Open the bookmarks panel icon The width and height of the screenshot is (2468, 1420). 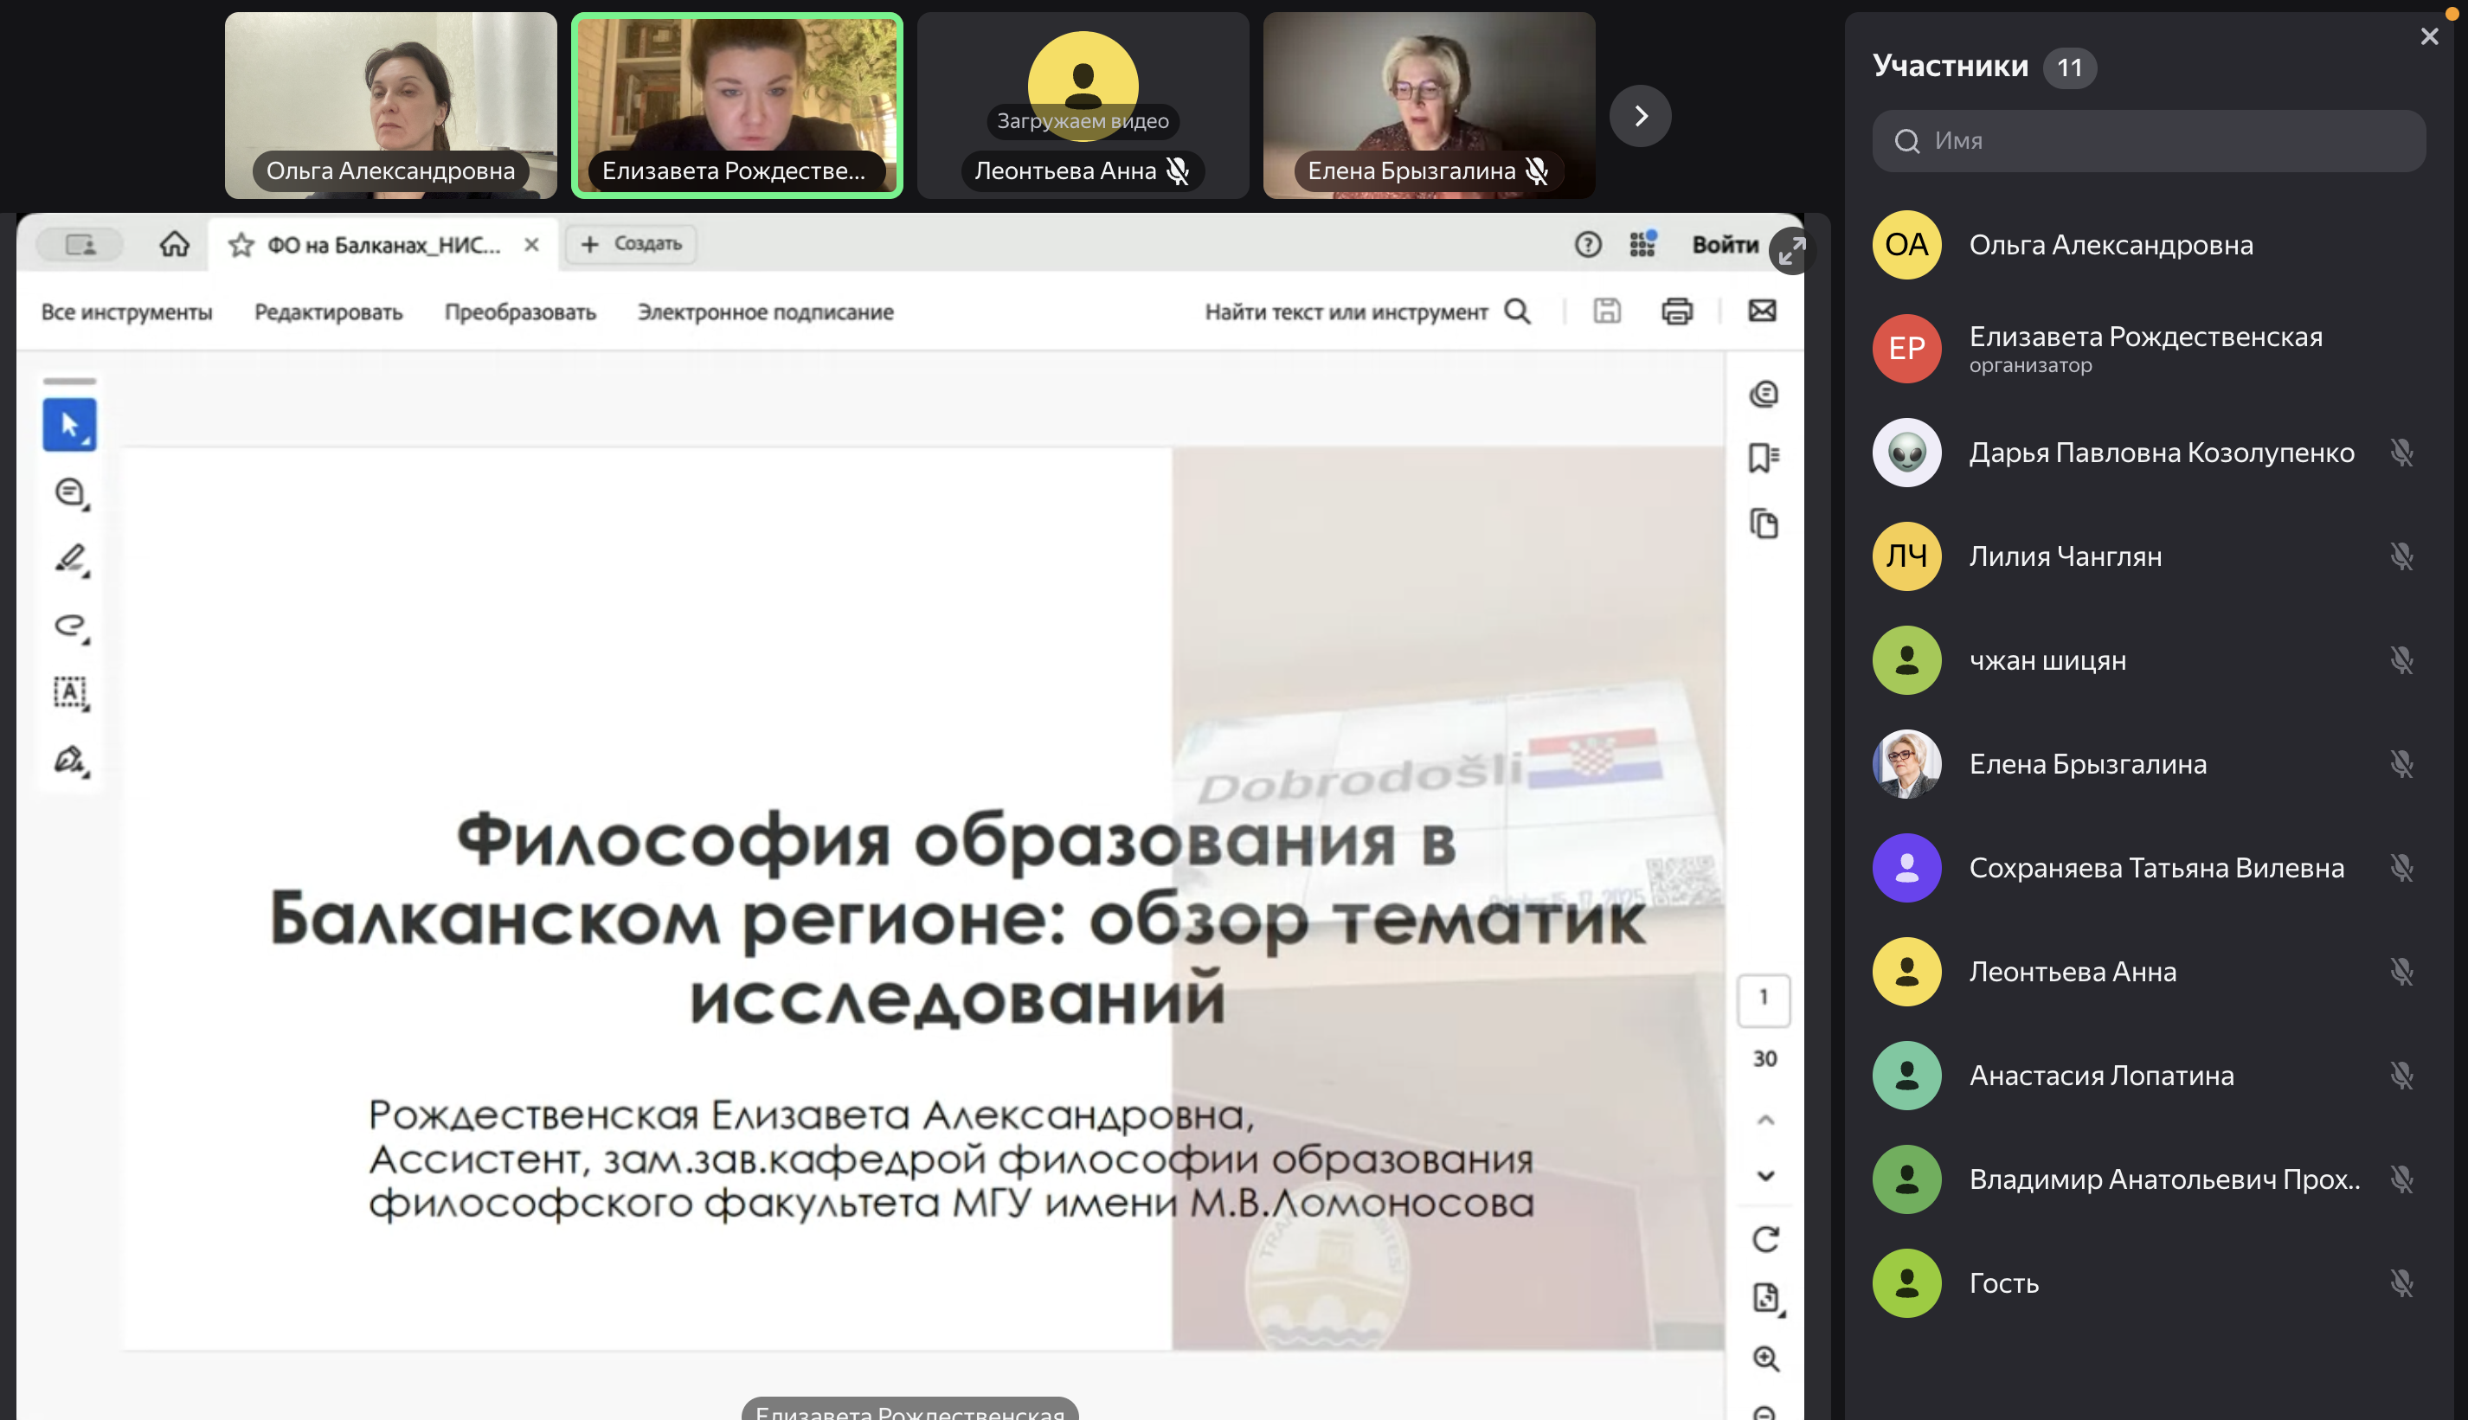1763,458
